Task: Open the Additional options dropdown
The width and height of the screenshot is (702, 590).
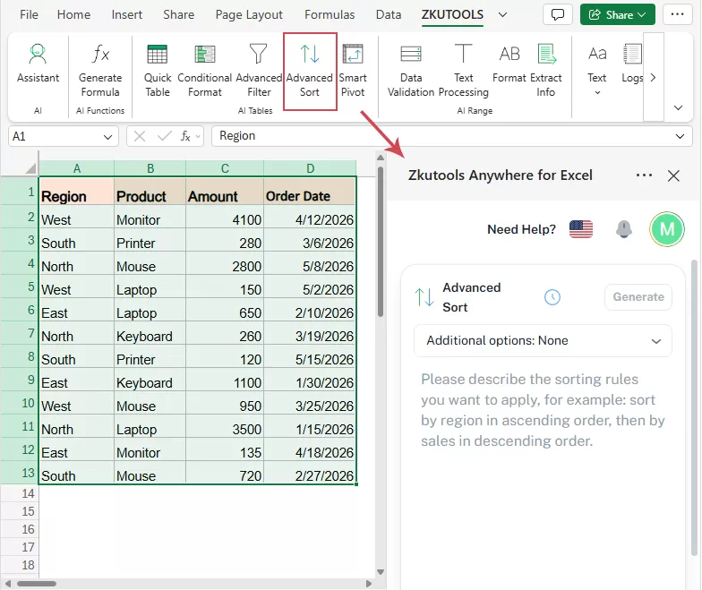Action: 543,340
